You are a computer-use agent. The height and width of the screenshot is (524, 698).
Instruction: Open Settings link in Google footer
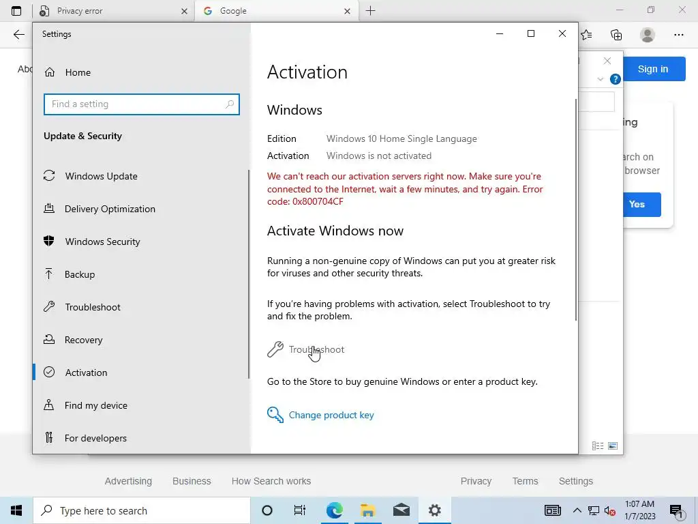click(x=575, y=481)
